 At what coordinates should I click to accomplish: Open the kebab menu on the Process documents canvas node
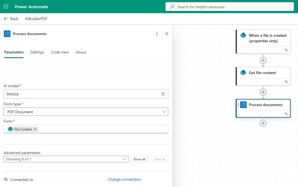point(239,105)
